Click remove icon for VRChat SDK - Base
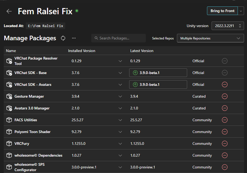247x173 pixels. click(225, 73)
